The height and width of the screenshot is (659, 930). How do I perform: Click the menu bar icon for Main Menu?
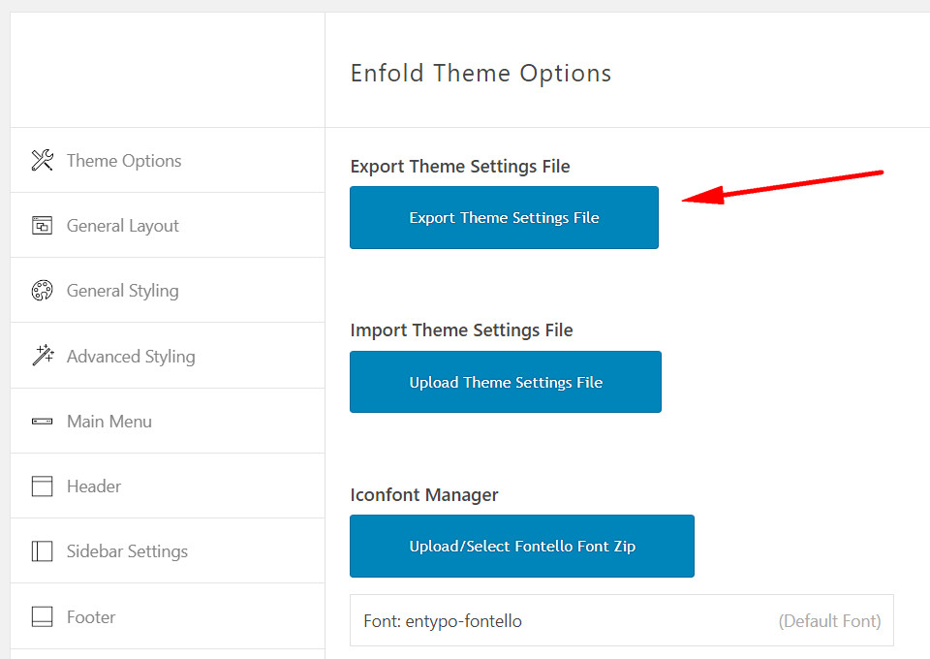[42, 422]
